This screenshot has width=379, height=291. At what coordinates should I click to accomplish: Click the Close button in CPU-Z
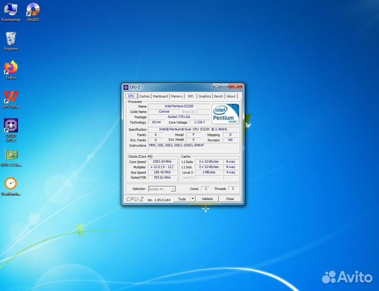[230, 199]
